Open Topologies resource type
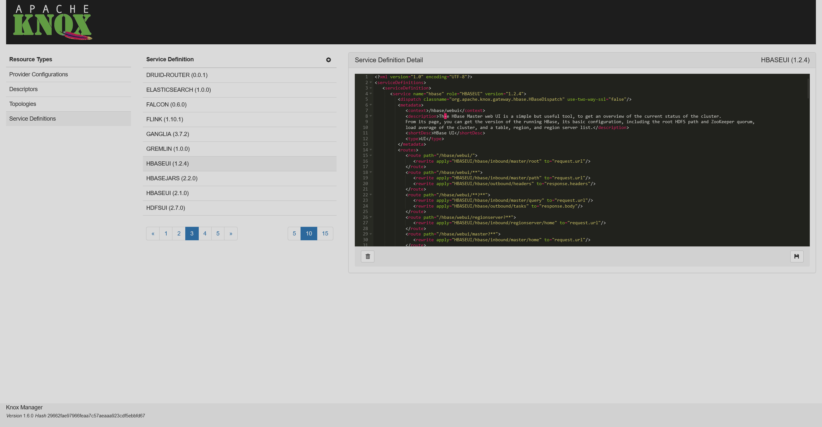822x427 pixels. click(x=22, y=104)
